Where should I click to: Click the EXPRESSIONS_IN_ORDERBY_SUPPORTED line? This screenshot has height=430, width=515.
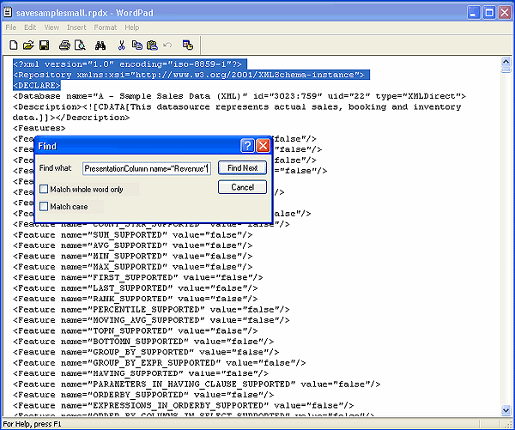coord(184,405)
